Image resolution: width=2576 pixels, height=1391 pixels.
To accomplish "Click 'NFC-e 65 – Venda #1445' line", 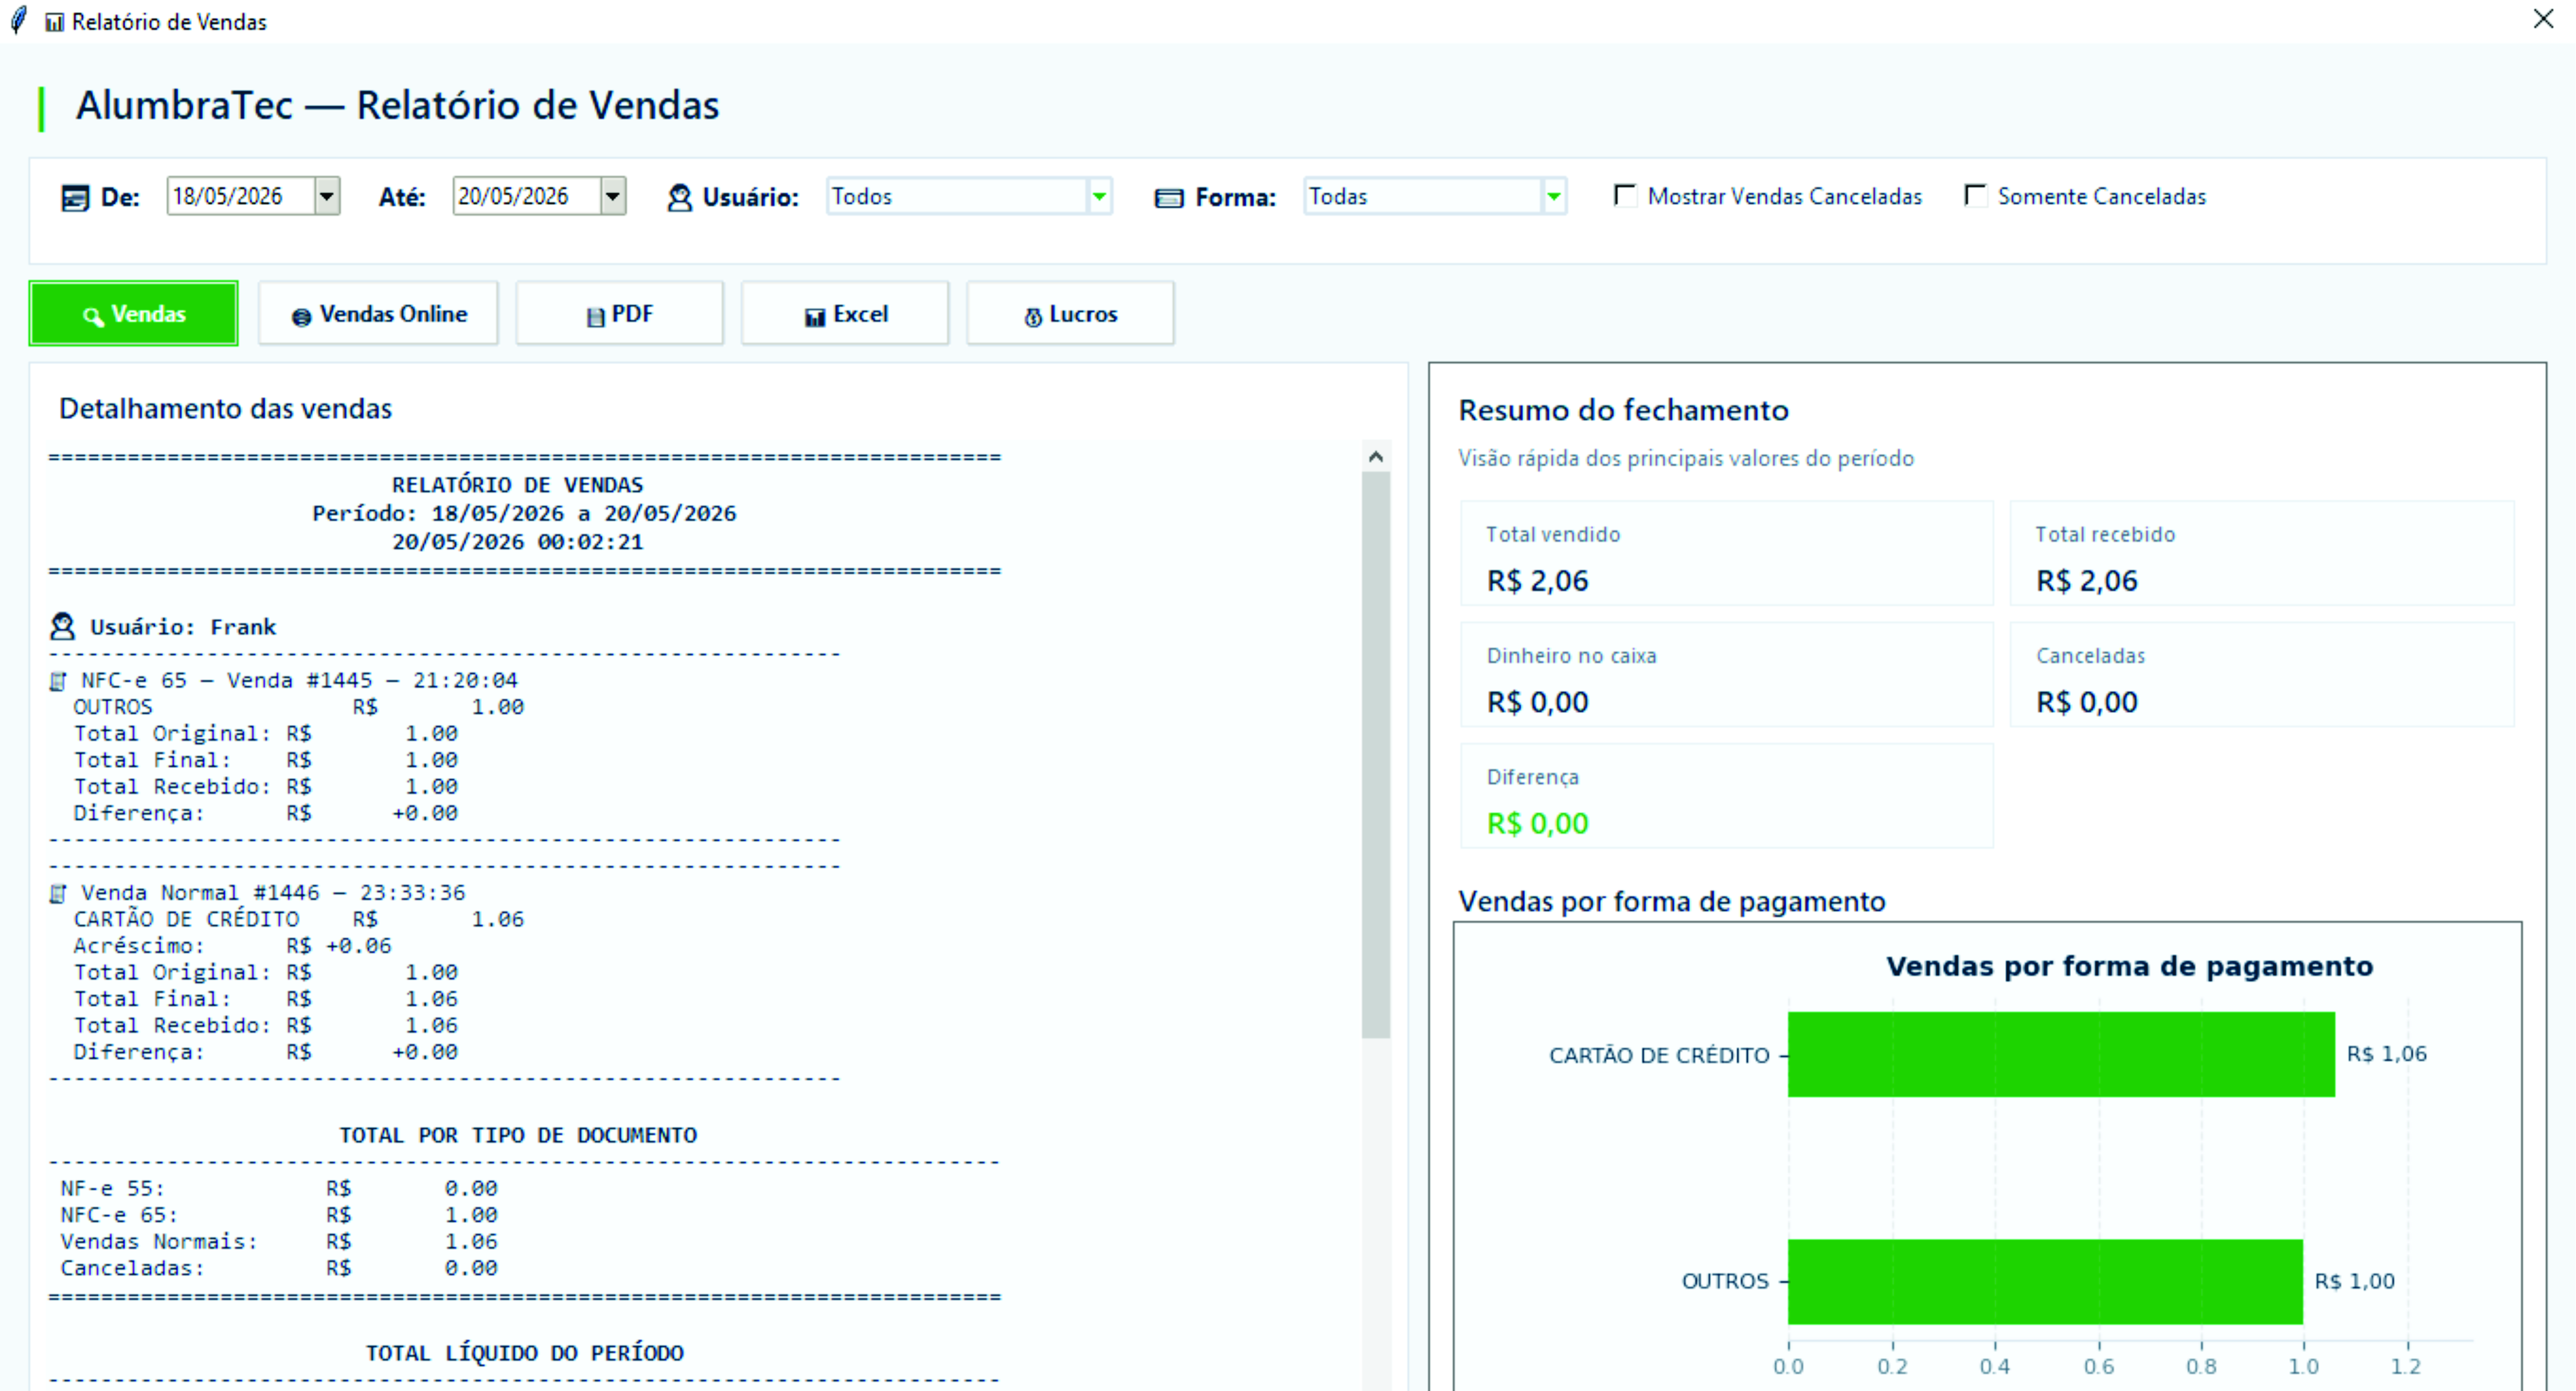I will [299, 681].
